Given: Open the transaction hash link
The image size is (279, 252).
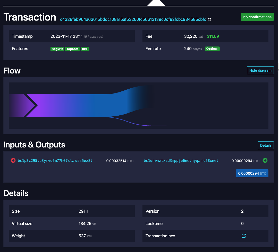Looking at the screenshot, I should click(133, 20).
